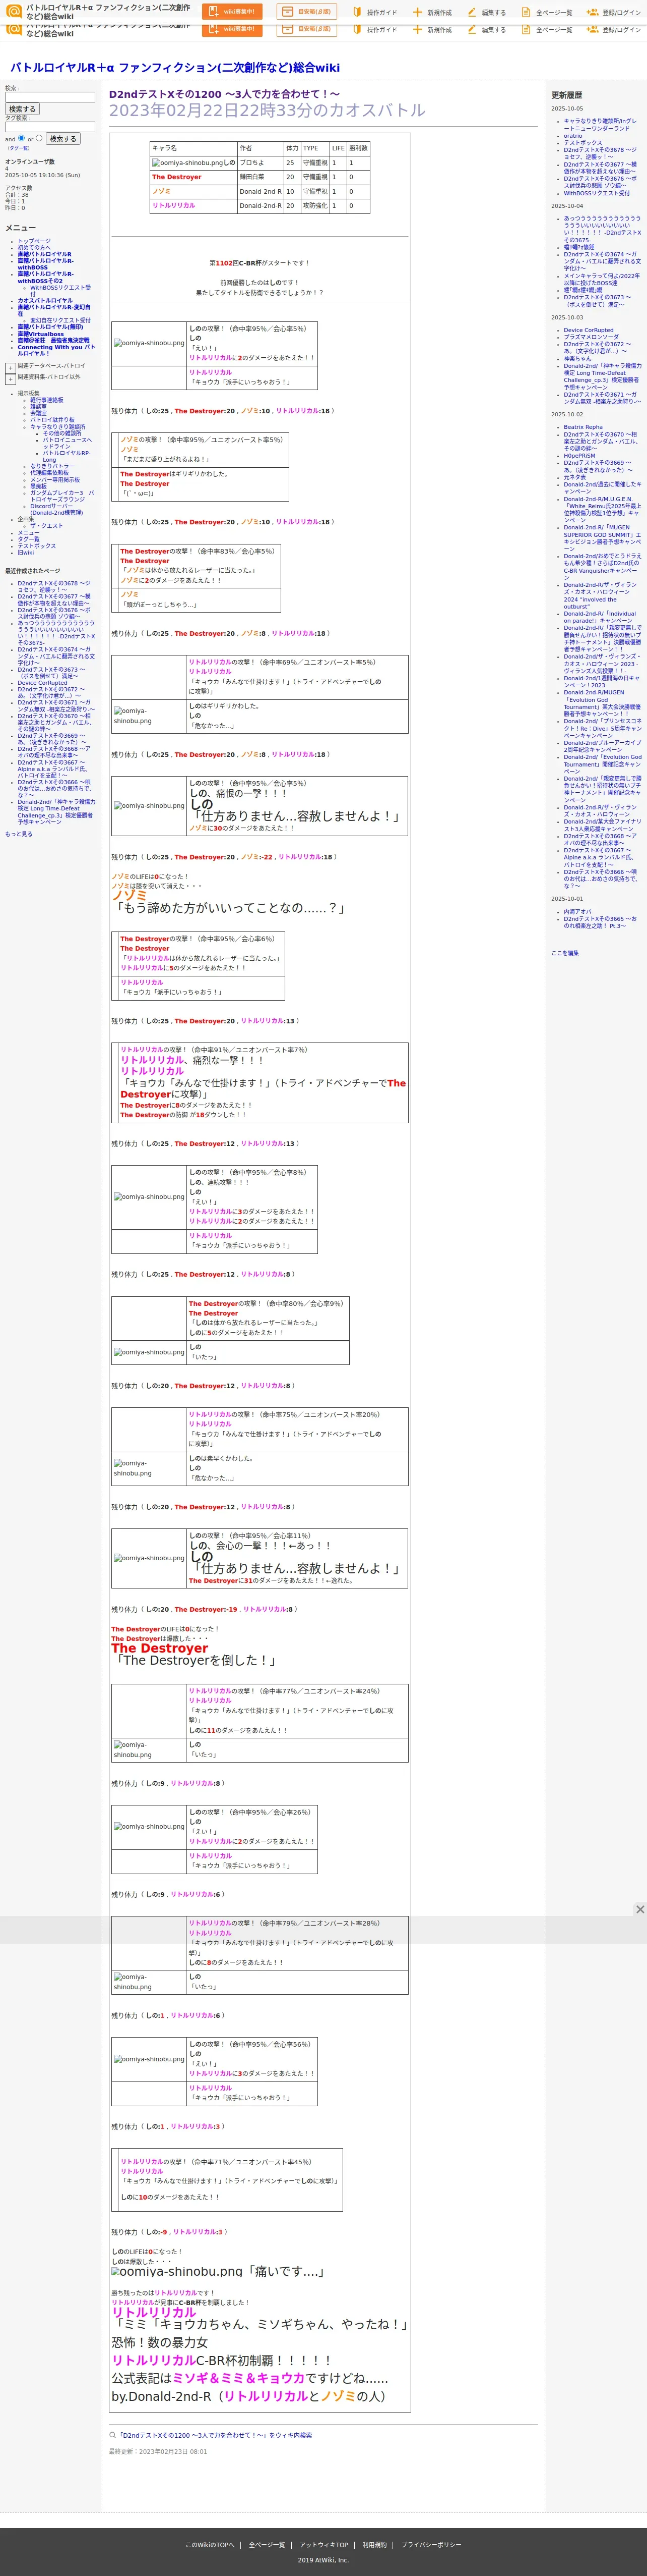Image resolution: width=647 pixels, height=2576 pixels.
Task: Select the 'and' radio button for tag search
Action: (x=21, y=138)
